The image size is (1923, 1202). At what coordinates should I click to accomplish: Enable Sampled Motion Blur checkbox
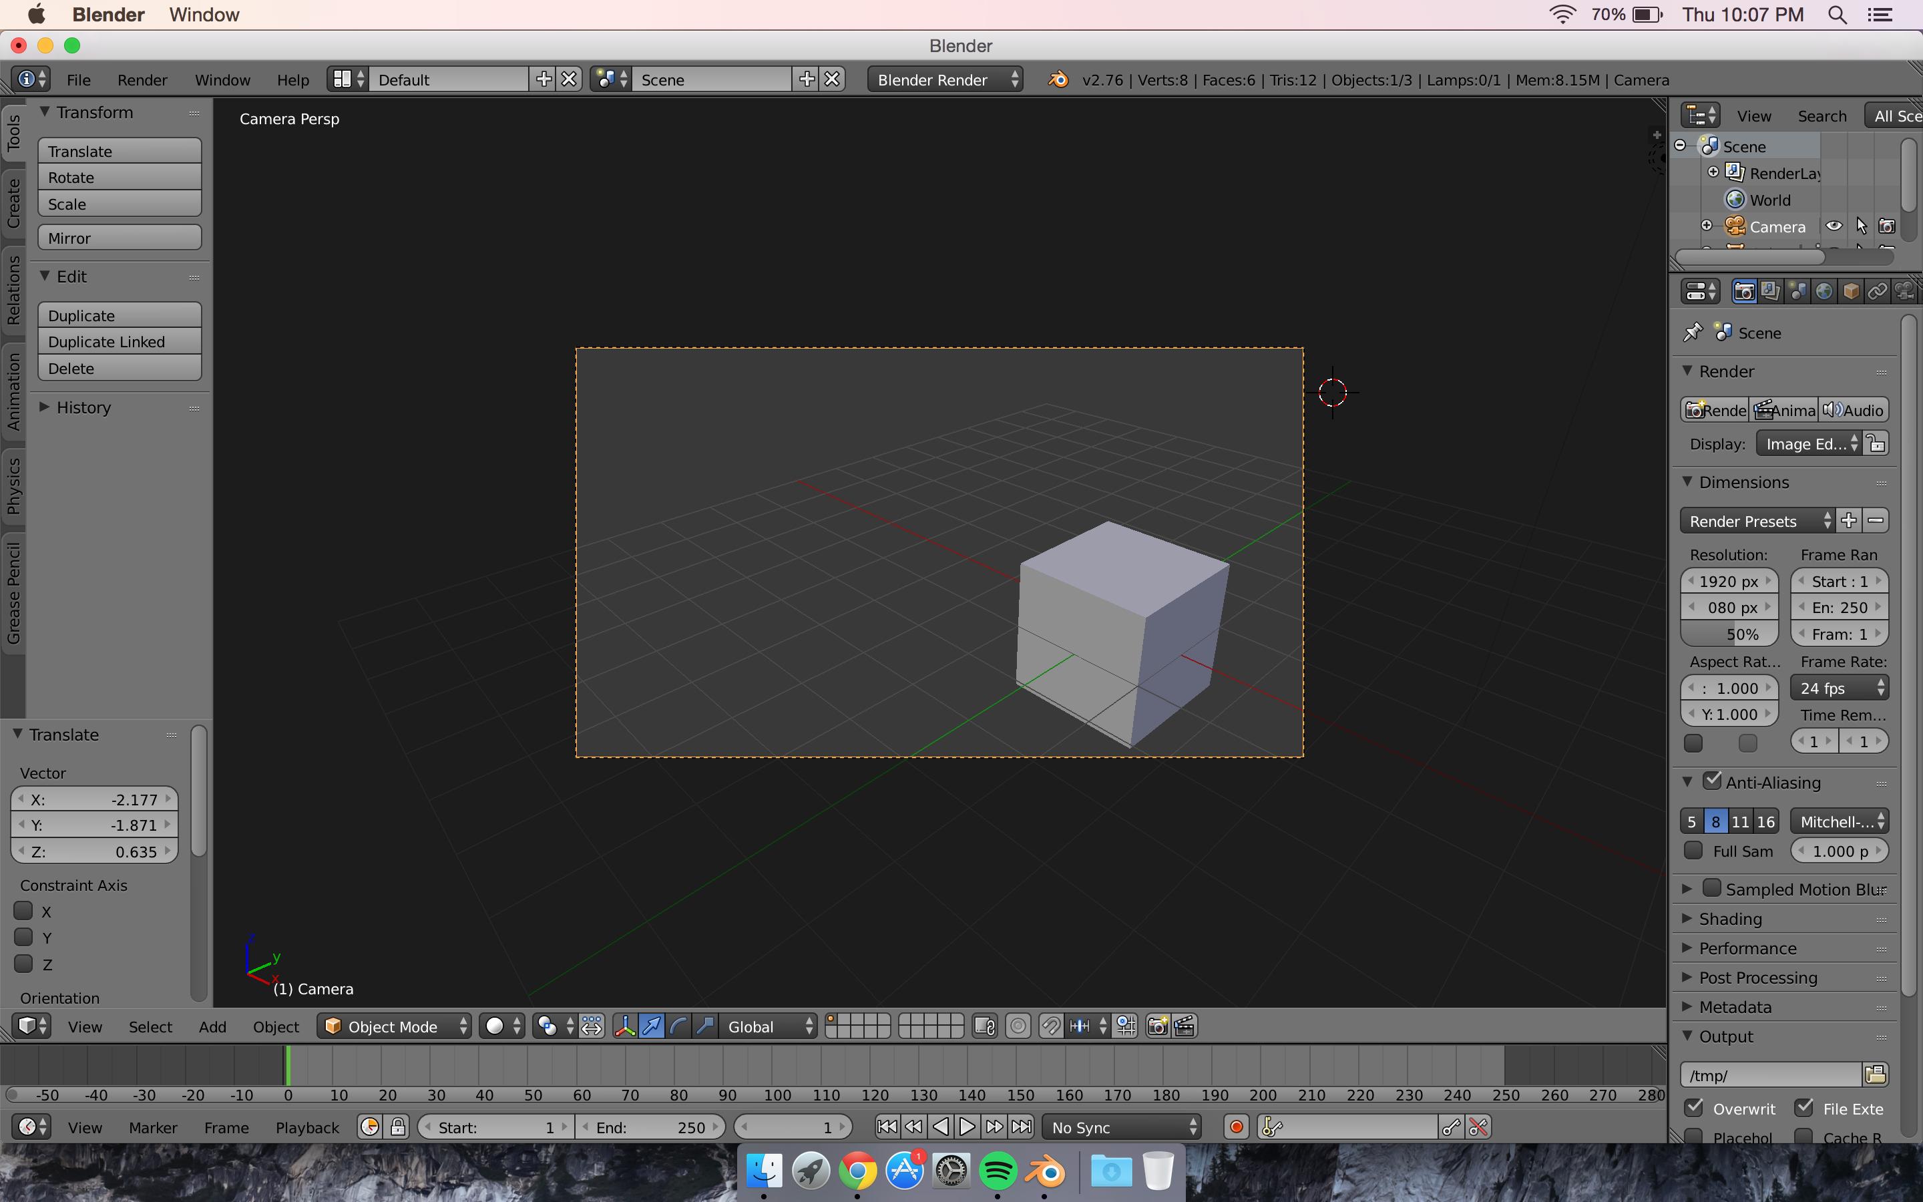(x=1713, y=888)
